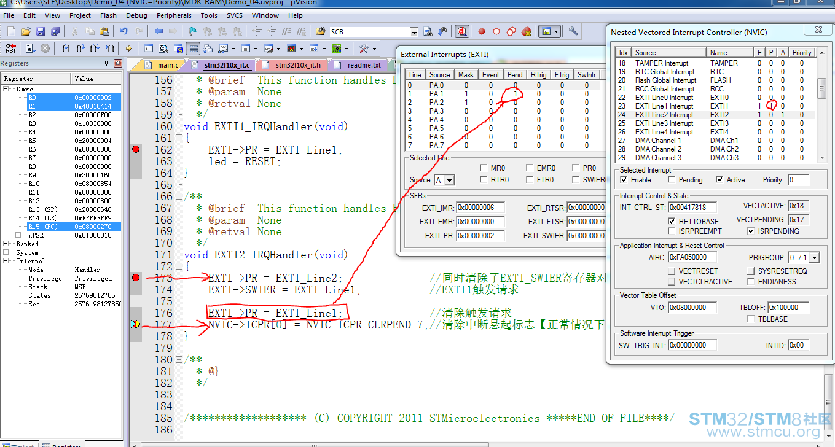Open the PRIGROUP dropdown

pyautogui.click(x=815, y=258)
